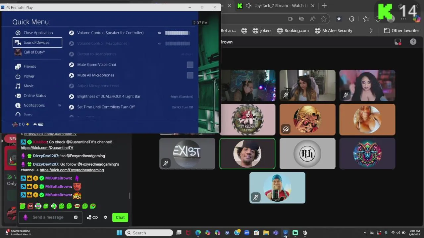Select Close Application in PS Quick Menu
The width and height of the screenshot is (424, 238).
pyautogui.click(x=38, y=33)
